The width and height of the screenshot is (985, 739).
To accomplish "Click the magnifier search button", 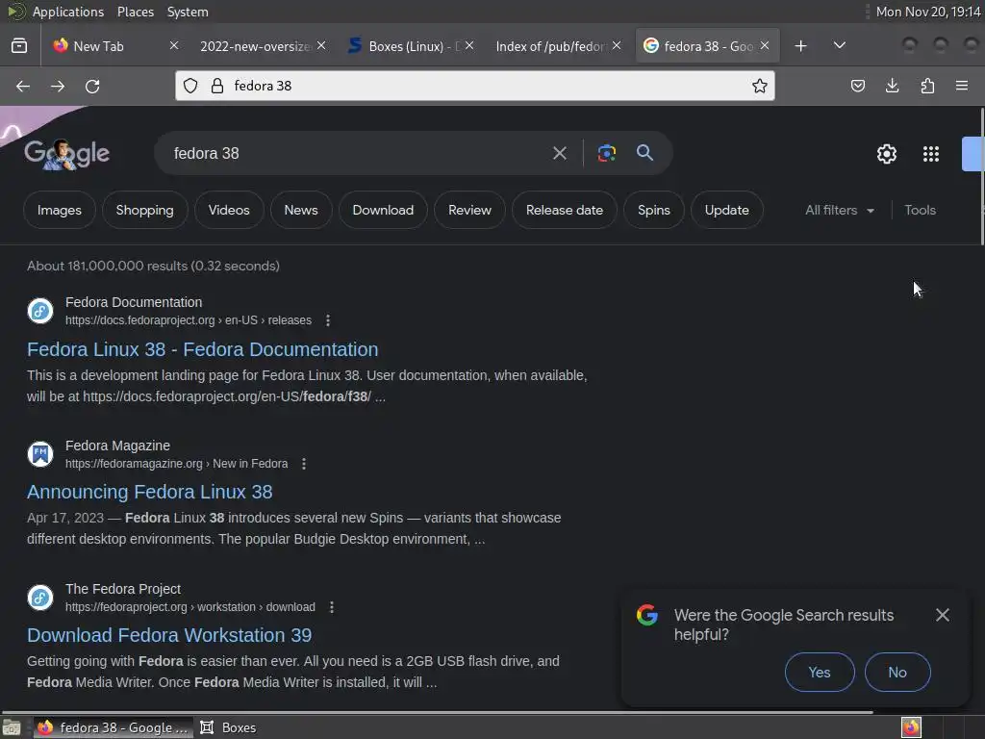I will [x=644, y=153].
